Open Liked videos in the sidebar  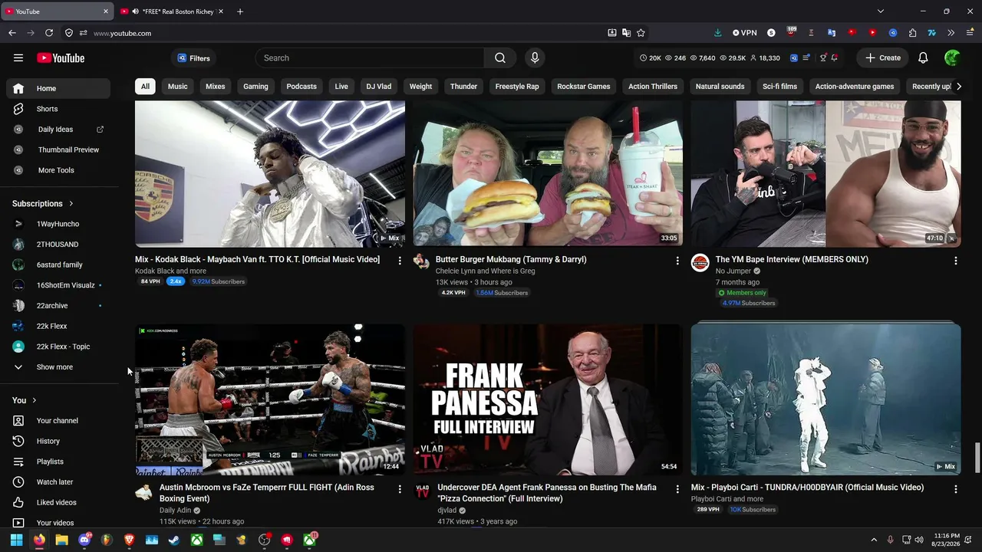pyautogui.click(x=58, y=502)
